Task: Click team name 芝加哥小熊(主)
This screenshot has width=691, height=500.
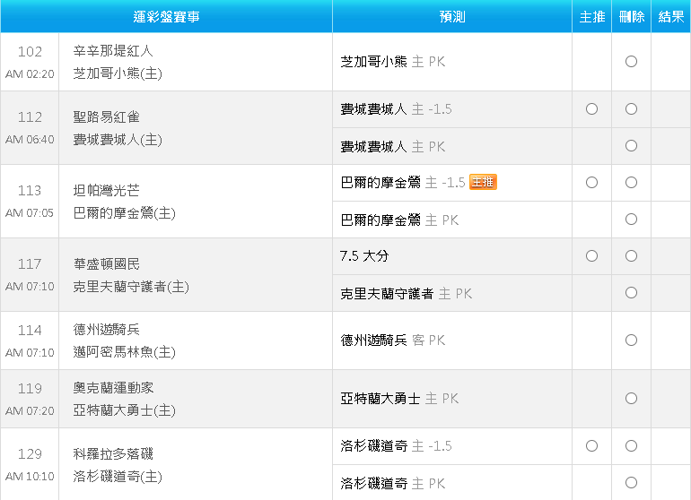Action: pos(118,73)
